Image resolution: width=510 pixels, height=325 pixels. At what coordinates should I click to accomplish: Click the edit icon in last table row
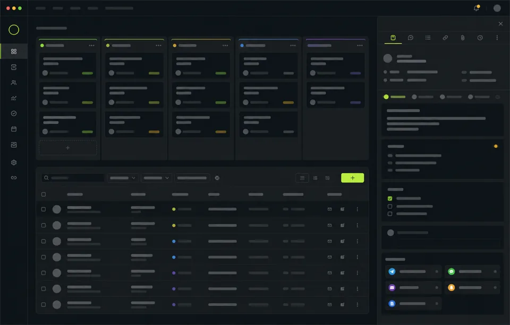[x=343, y=304]
